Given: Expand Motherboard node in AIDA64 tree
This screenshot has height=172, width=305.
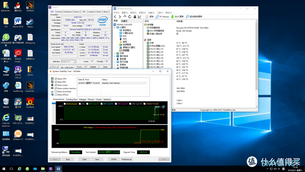Looking at the screenshot, I should (114, 53).
